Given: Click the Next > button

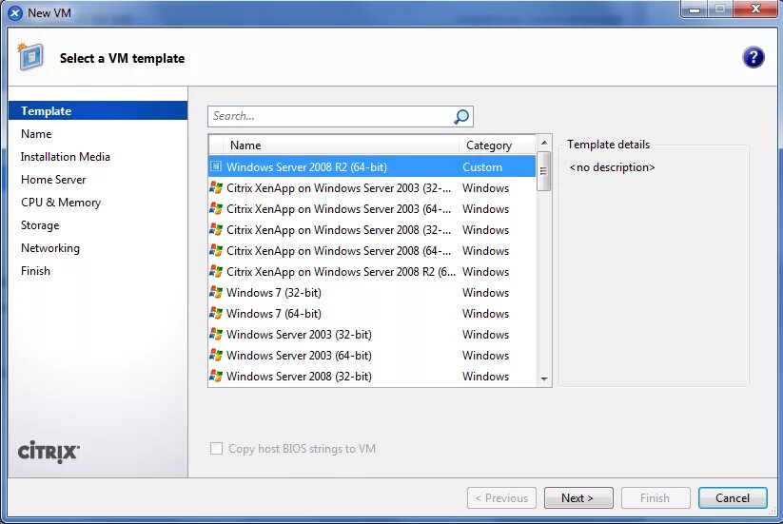Looking at the screenshot, I should click(578, 498).
